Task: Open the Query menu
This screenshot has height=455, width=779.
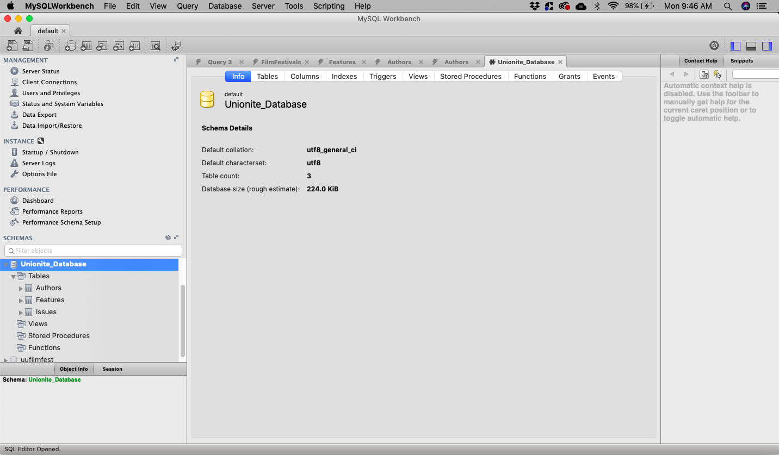Action: pos(187,6)
